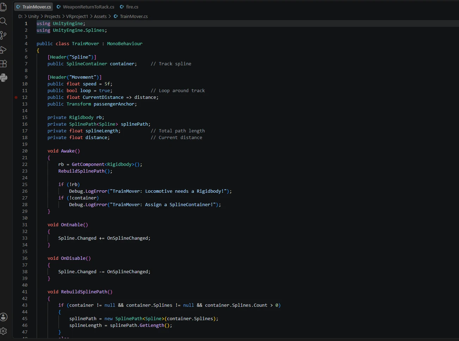Remove the breakpoint dot on line 12
Screen dimensions: 459x341
click(16, 97)
